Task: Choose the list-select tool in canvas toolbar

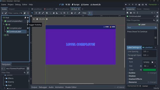Action: pos(47,13)
